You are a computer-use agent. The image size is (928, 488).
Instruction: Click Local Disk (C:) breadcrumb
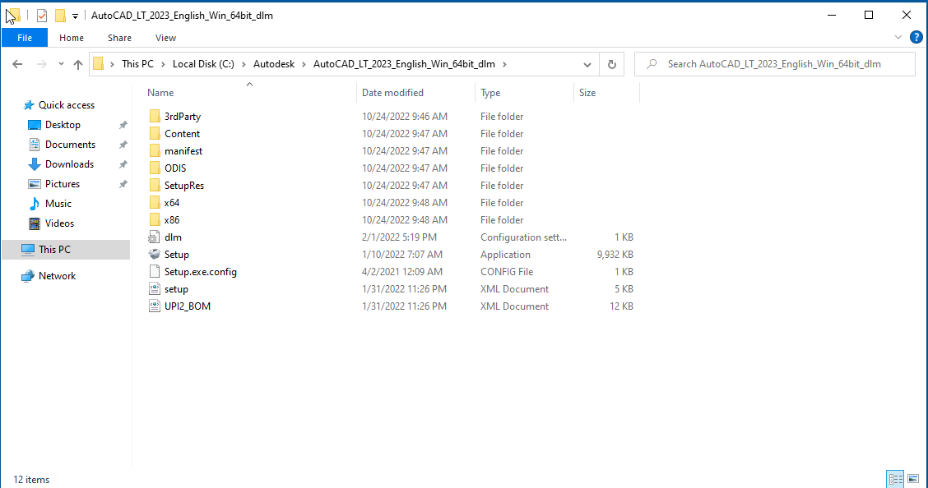203,64
